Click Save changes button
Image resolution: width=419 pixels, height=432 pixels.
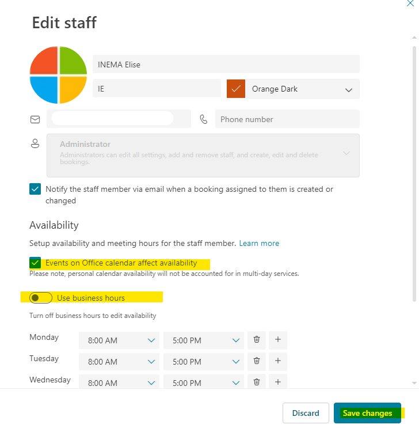pyautogui.click(x=367, y=413)
